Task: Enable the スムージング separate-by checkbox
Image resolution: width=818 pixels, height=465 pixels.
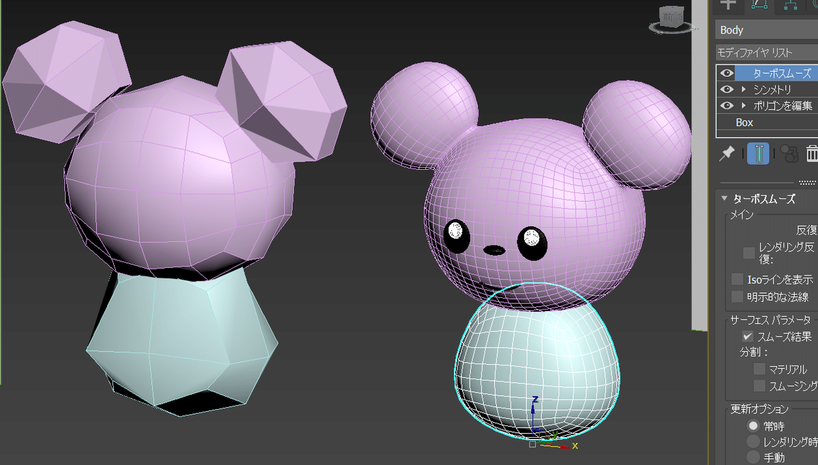Action: click(759, 386)
